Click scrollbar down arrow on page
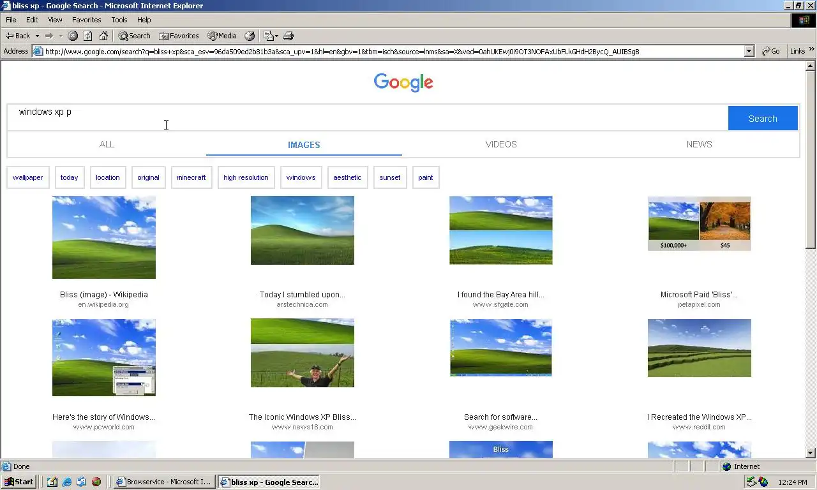The height and width of the screenshot is (490, 817). pyautogui.click(x=811, y=453)
